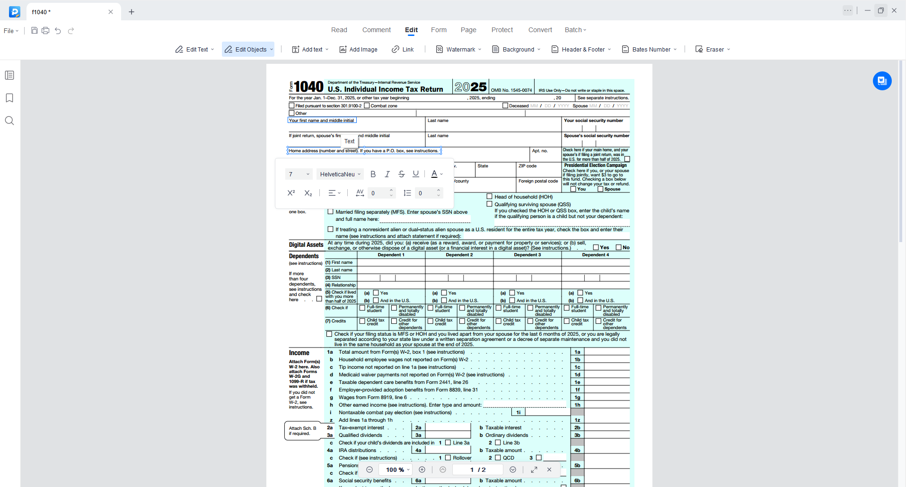The width and height of the screenshot is (906, 487).
Task: Open the AI assistant
Action: click(x=881, y=80)
